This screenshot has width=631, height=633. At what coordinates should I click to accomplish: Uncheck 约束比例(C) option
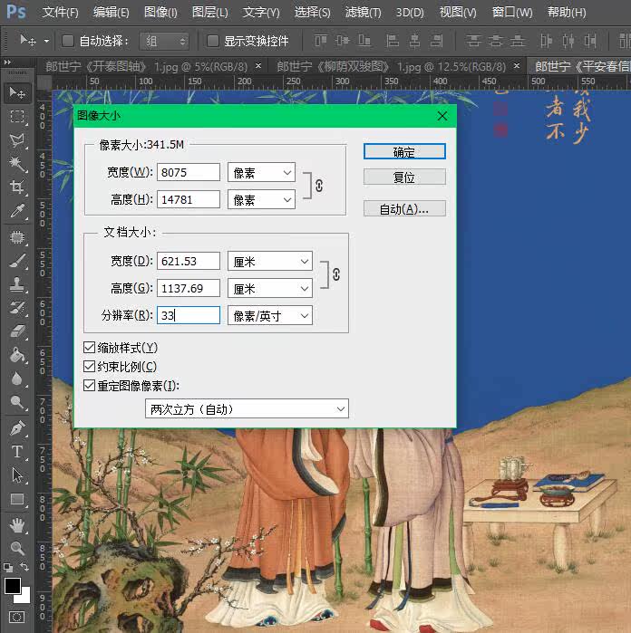[x=89, y=367]
